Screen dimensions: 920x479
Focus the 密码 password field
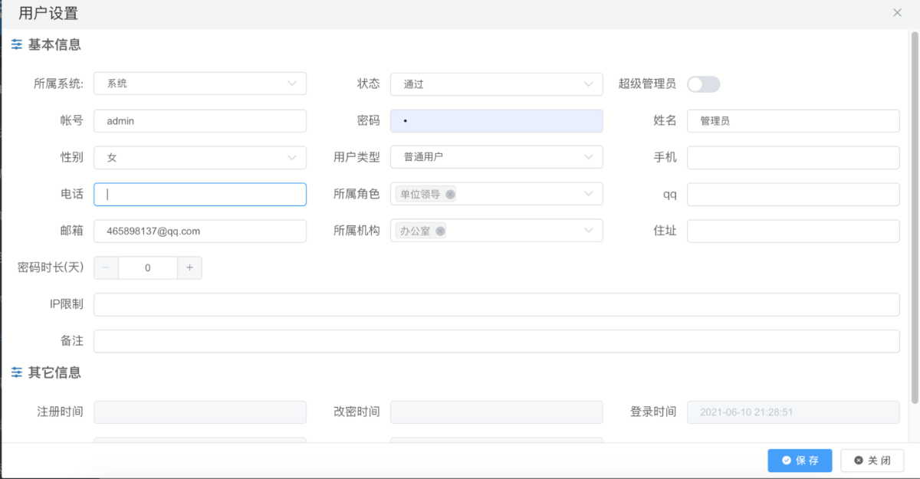[496, 121]
